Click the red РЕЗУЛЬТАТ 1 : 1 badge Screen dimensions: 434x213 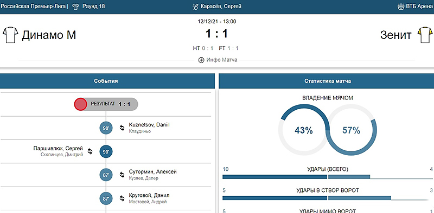pyautogui.click(x=106, y=104)
